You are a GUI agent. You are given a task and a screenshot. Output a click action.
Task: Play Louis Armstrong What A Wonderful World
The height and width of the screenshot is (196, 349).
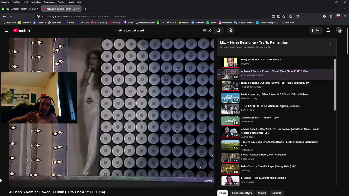(275, 97)
